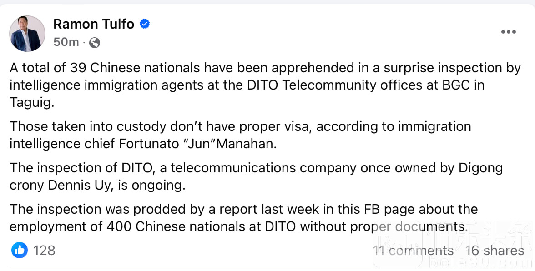This screenshot has height=271, width=535.
Task: Click the name "Manahan" in the post
Action: pyautogui.click(x=253, y=143)
